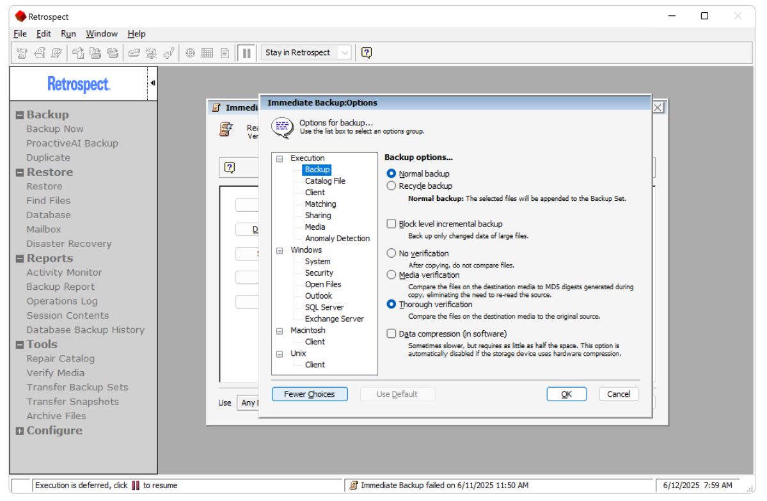
Task: Confirm options with the OK button
Action: pyautogui.click(x=566, y=394)
